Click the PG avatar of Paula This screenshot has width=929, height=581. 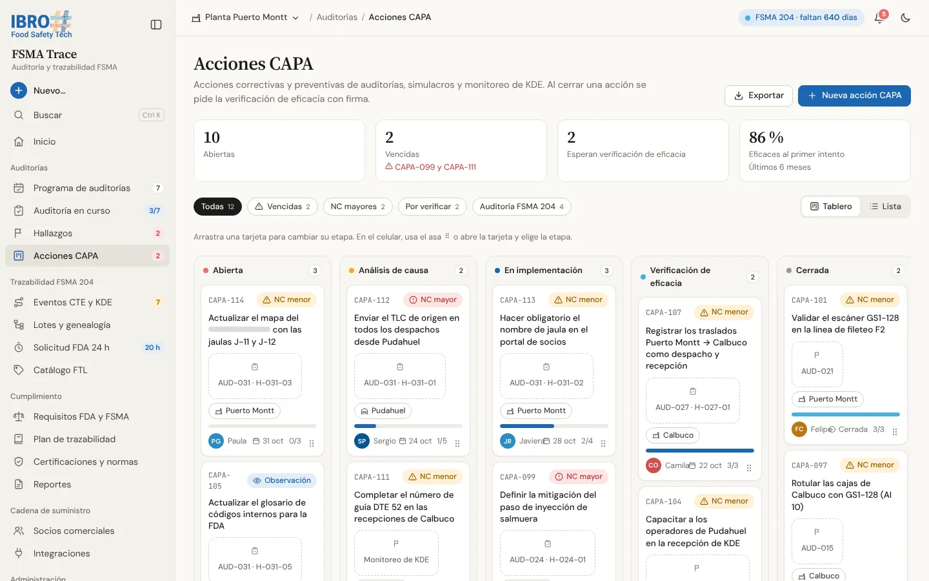pyautogui.click(x=216, y=441)
